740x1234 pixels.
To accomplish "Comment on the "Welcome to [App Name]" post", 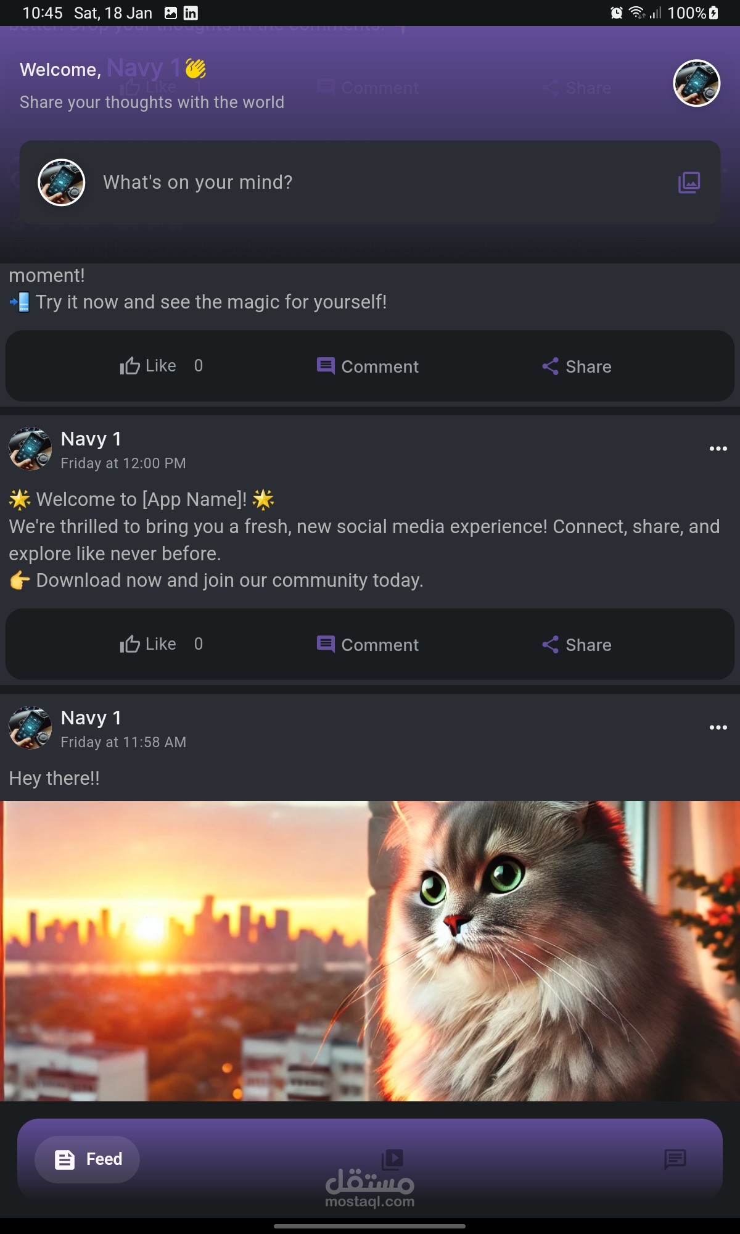I will (x=368, y=645).
